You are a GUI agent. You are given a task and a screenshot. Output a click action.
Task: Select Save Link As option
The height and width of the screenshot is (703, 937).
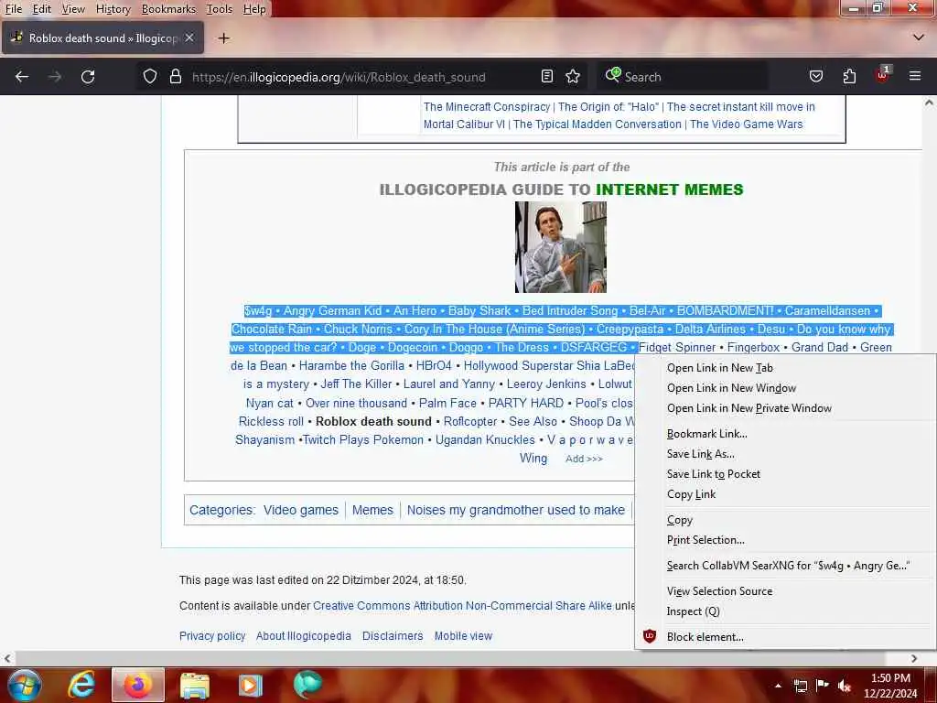point(784,454)
